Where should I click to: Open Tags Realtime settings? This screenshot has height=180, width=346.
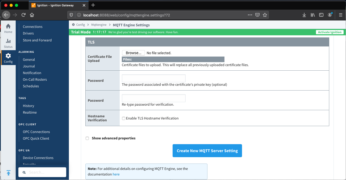(30, 112)
